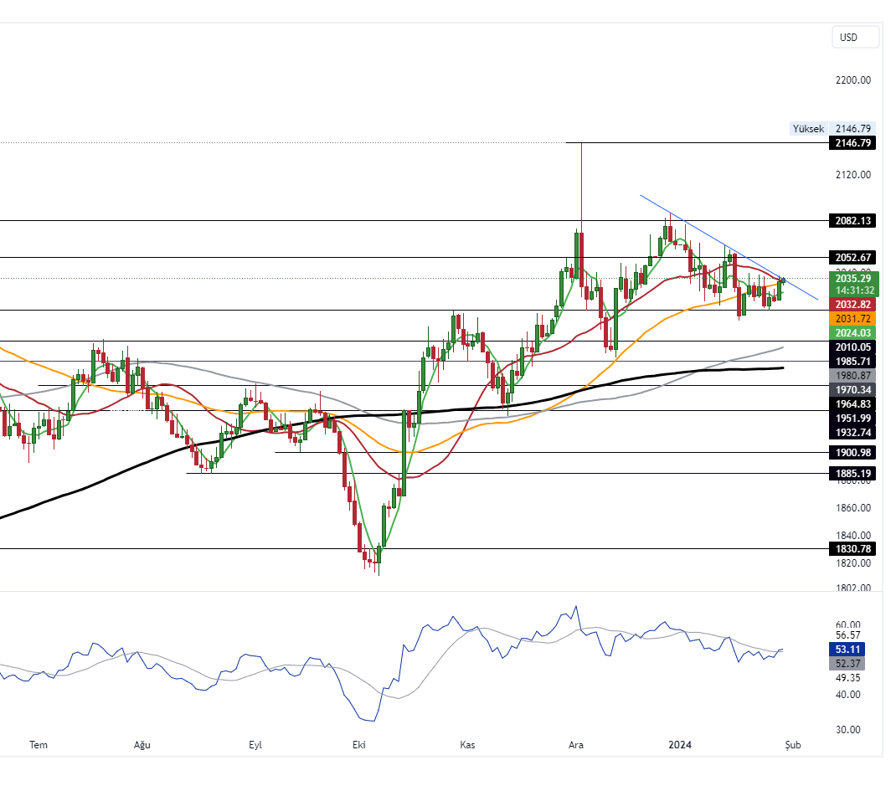
Task: Click the 2024 year marker on time axis
Action: click(x=678, y=744)
